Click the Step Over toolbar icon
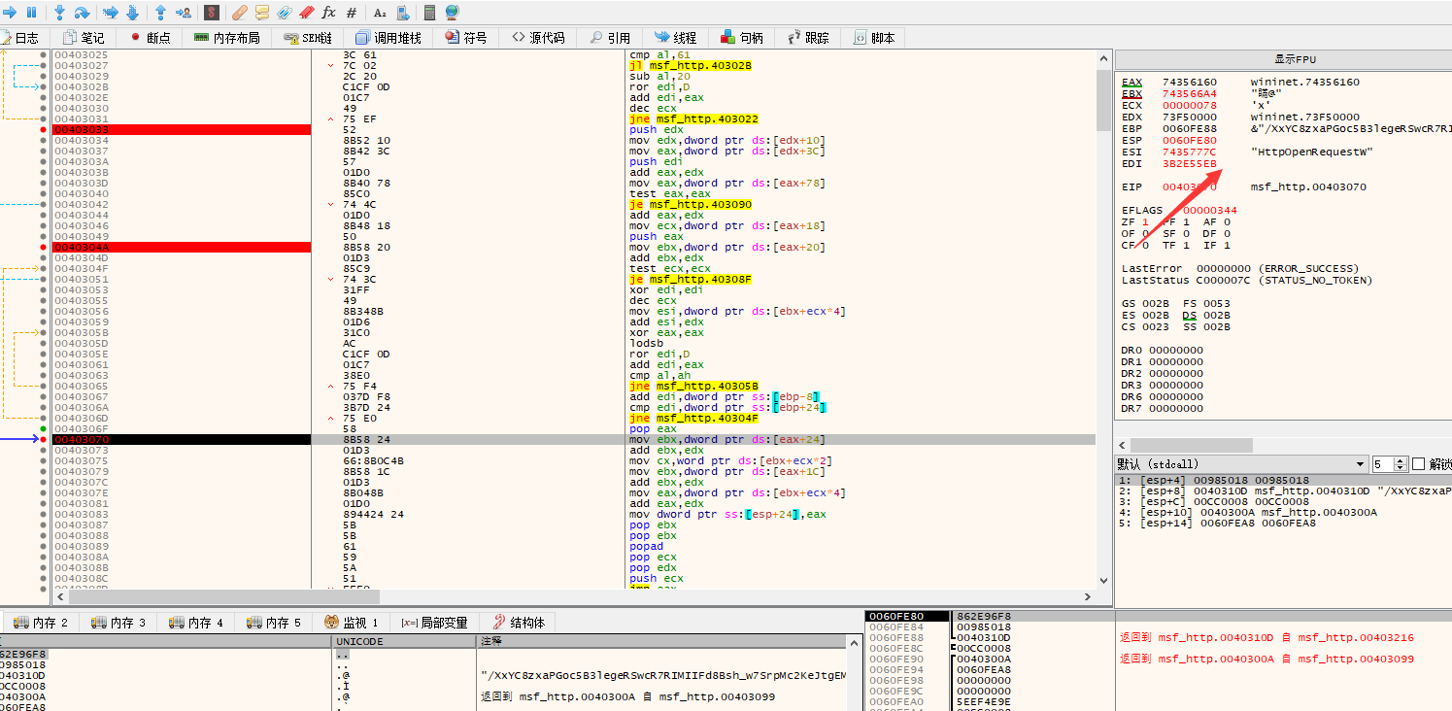The height and width of the screenshot is (711, 1452). 82,13
